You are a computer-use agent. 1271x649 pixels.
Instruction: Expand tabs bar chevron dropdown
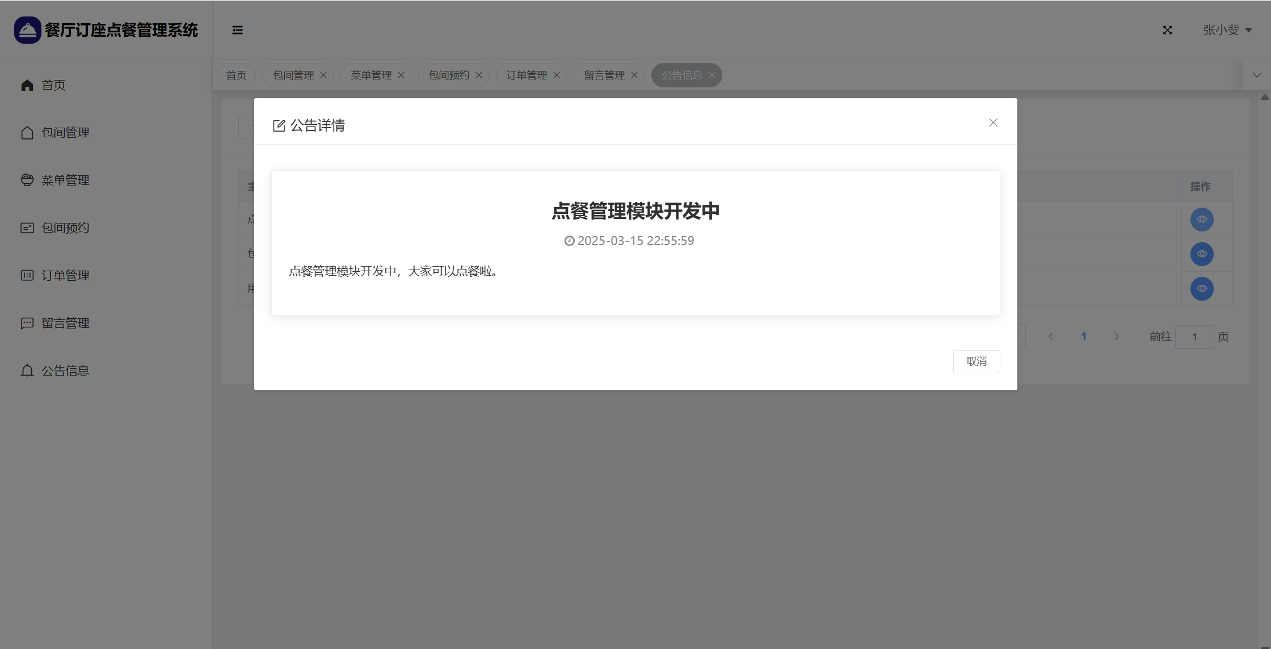tap(1257, 75)
